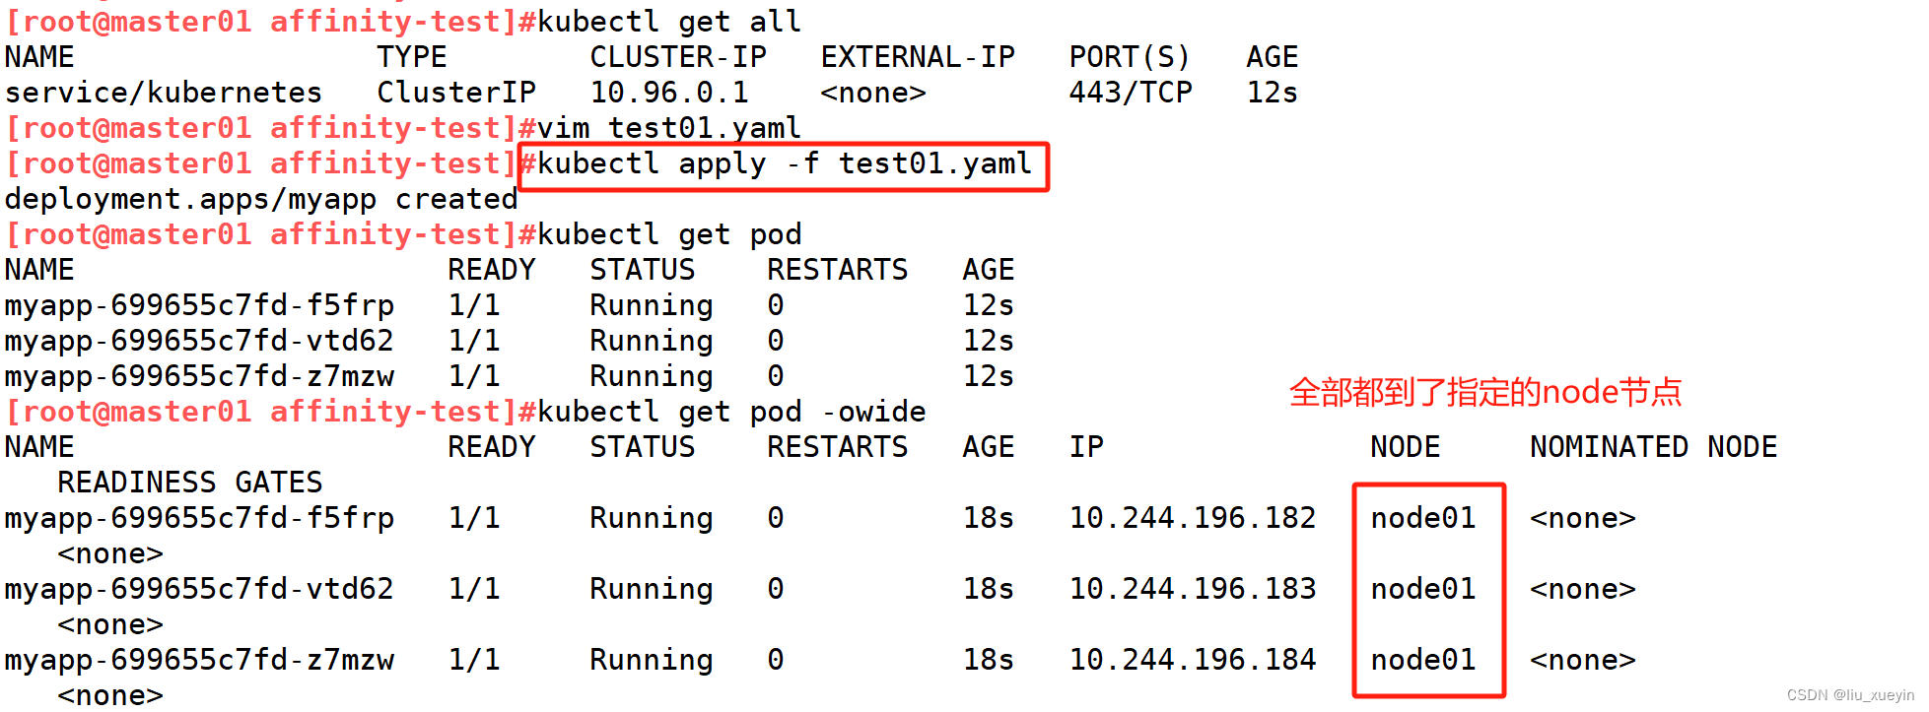Click the NOMINATED NODE column header
The height and width of the screenshot is (712, 1929).
pos(1653,447)
